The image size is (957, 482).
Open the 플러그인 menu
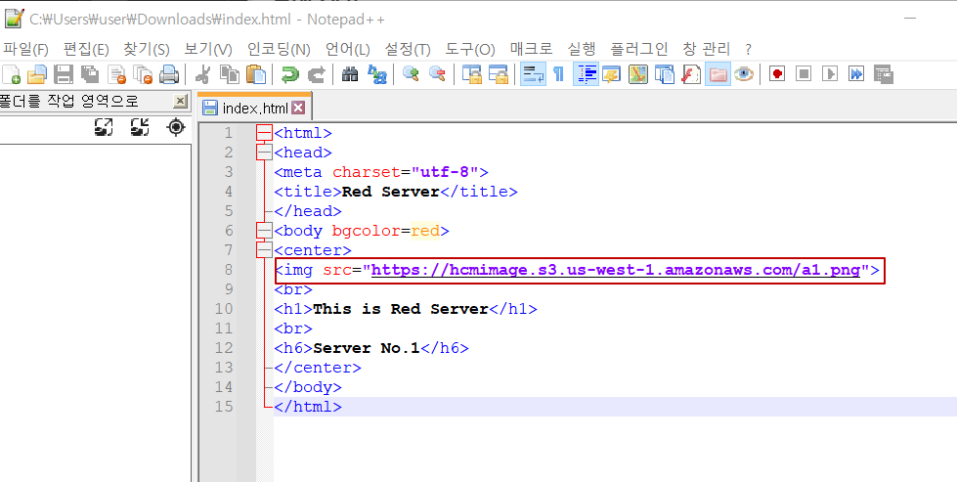pyautogui.click(x=639, y=50)
